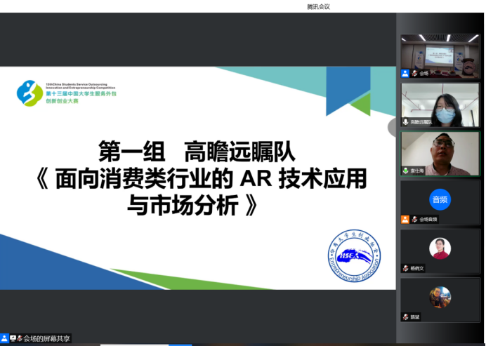Click the 会场的屏幕共享 label text

(46, 338)
